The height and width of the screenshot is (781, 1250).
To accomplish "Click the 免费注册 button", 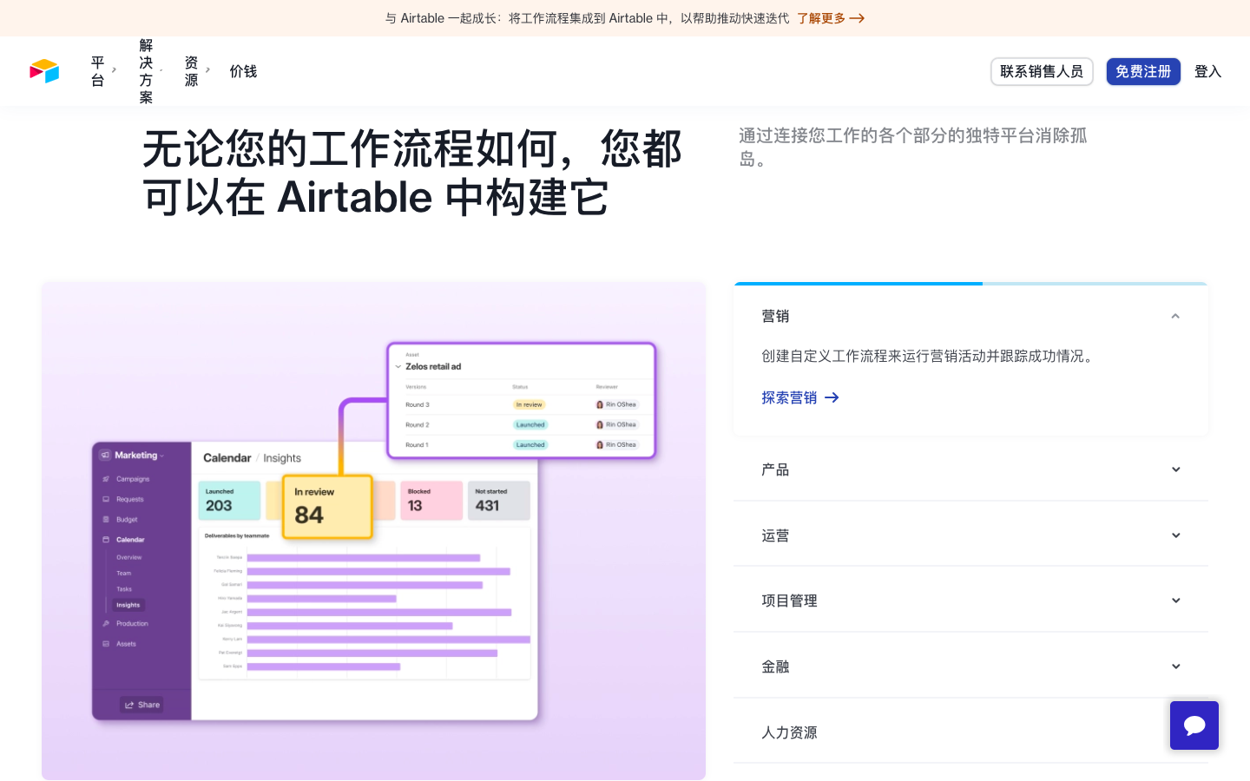I will tap(1143, 71).
